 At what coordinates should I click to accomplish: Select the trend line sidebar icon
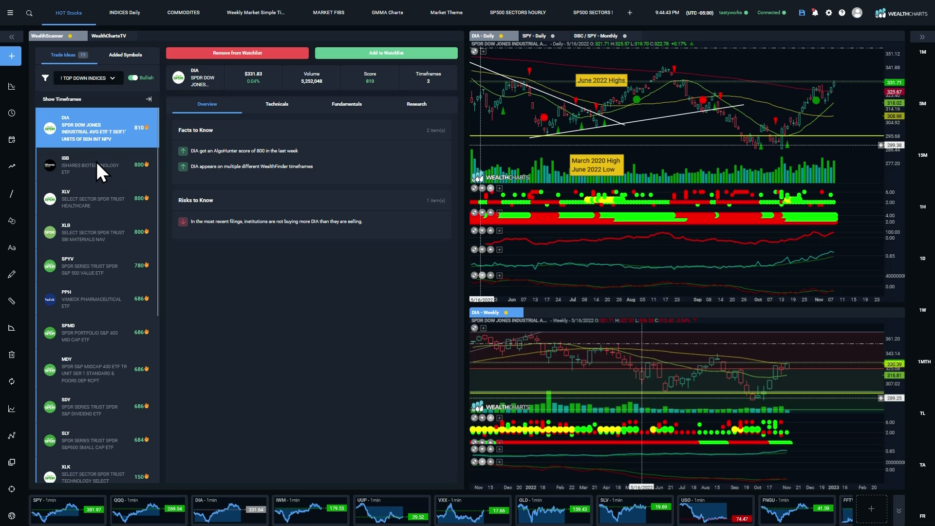point(12,166)
